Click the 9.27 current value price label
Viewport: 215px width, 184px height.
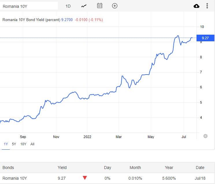pyautogui.click(x=205, y=38)
